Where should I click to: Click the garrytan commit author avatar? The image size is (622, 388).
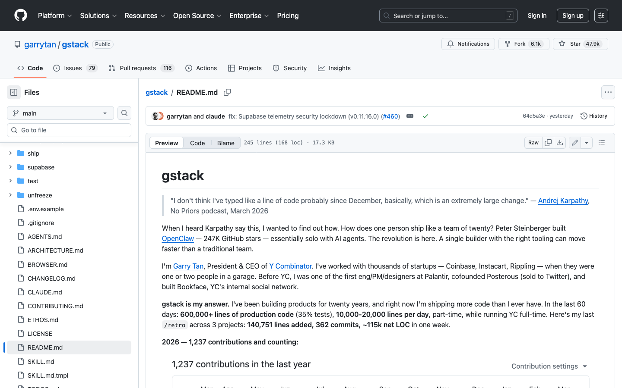tap(155, 116)
